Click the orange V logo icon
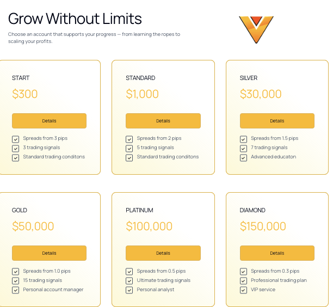This screenshot has width=333, height=307. coord(255,29)
